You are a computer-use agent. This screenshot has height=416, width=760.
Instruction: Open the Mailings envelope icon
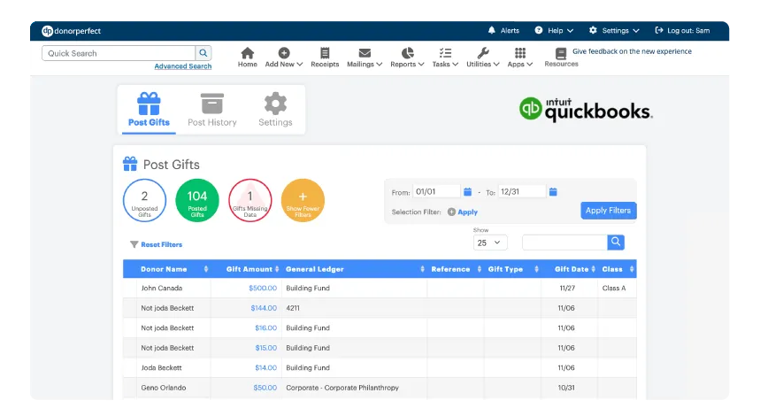point(365,53)
